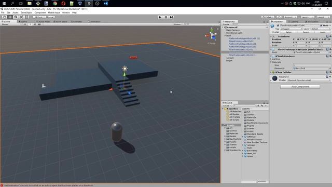
Task: Toggle the Pivot/Center handle button
Action: (x=38, y=17)
